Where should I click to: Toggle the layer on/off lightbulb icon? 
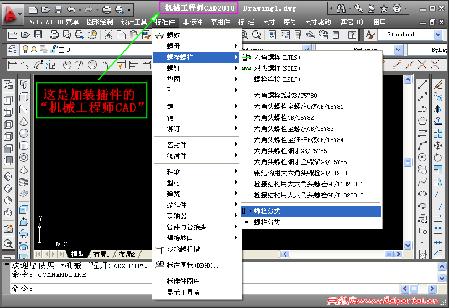point(25,50)
